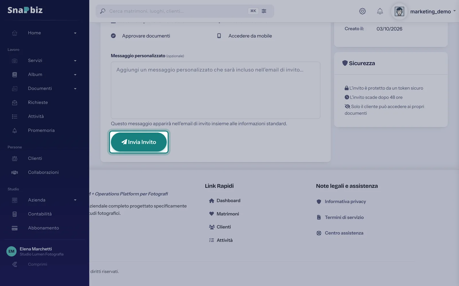
Task: Click the marketing_demo profile picture
Action: pyautogui.click(x=399, y=11)
